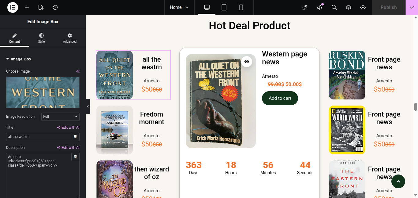The height and width of the screenshot is (198, 418).
Task: Click the rocket launch icon
Action: coord(305,7)
